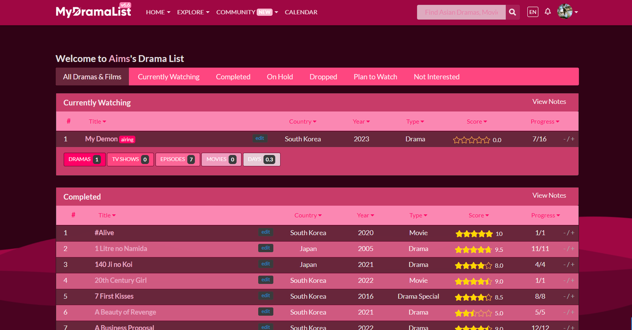Sort Currently Watching by Type
632x330 pixels.
pos(415,122)
